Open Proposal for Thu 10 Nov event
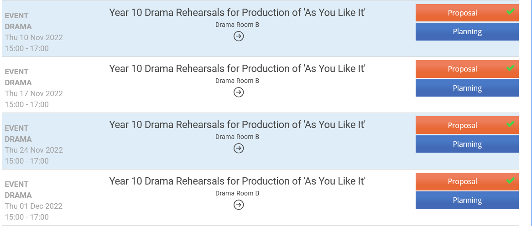Viewport: 532px width, 226px height. pos(462,13)
